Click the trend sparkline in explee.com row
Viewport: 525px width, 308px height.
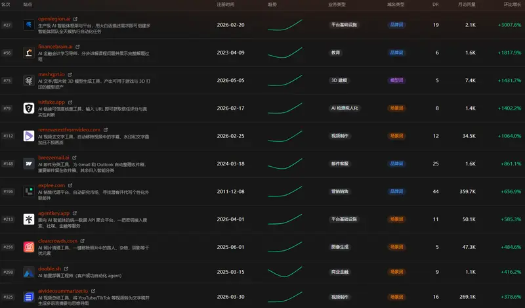pos(285,191)
